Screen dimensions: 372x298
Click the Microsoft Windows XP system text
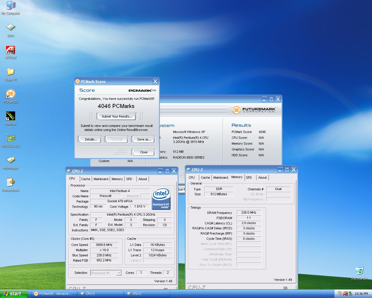point(189,132)
